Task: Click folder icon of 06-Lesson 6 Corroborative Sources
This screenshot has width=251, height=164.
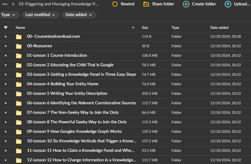Action: point(19,103)
